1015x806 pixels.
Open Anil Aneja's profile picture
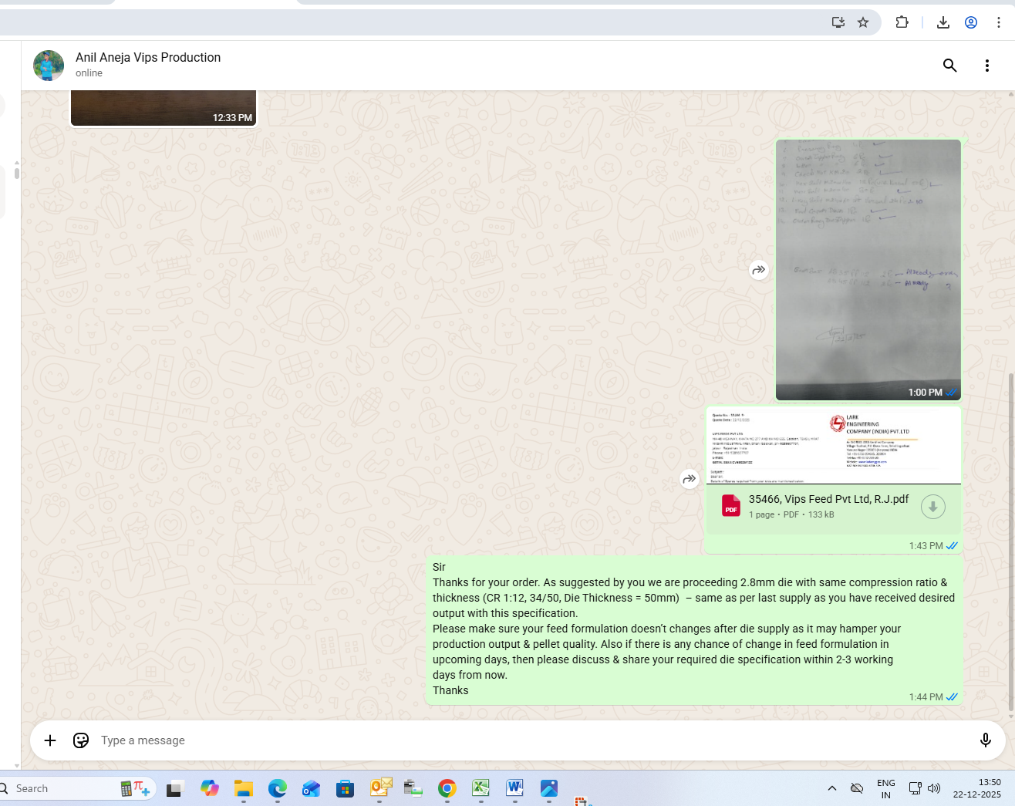tap(49, 66)
